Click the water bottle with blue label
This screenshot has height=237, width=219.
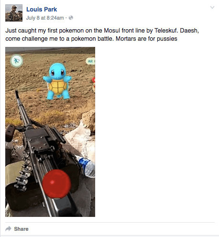(87, 167)
